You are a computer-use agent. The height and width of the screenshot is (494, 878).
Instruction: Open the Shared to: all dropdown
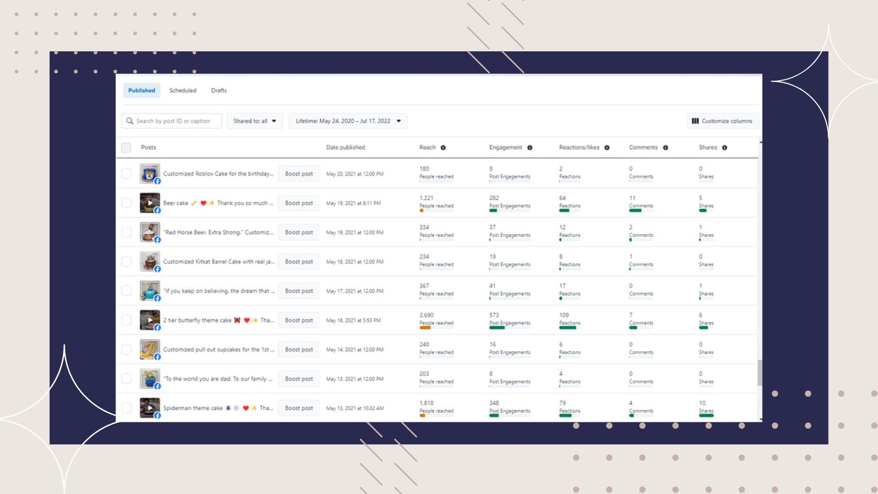coord(254,121)
